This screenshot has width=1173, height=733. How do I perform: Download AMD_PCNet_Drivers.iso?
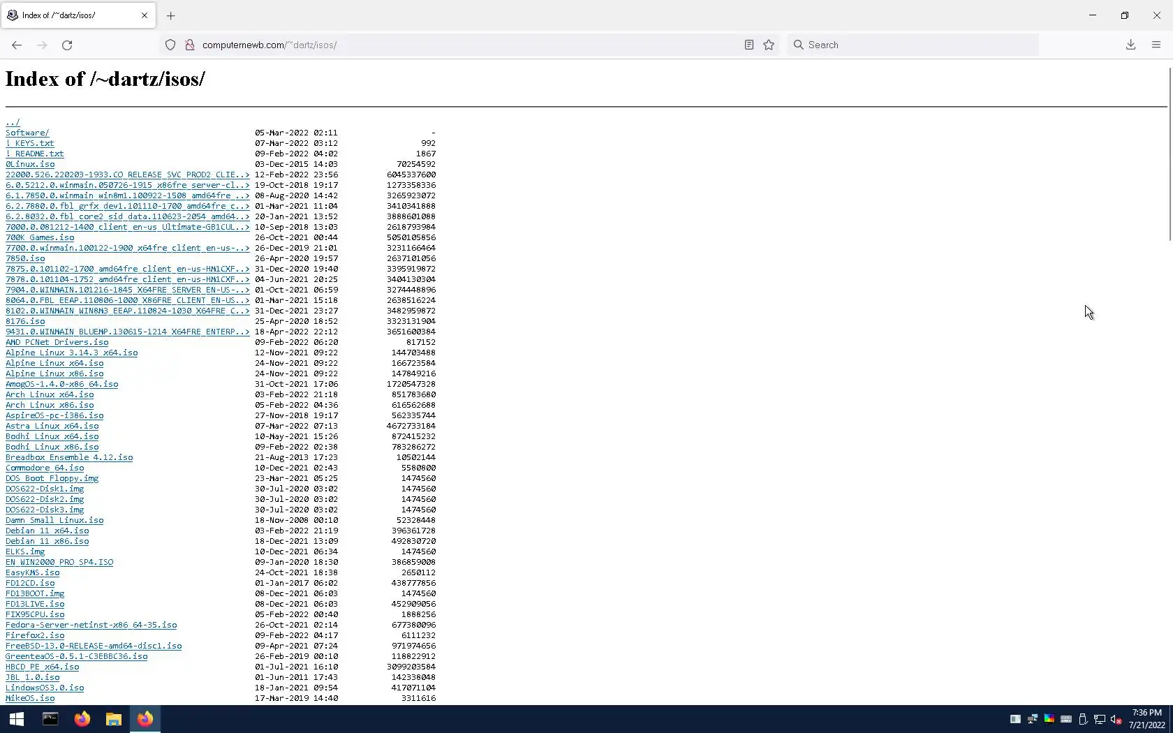[x=57, y=342]
